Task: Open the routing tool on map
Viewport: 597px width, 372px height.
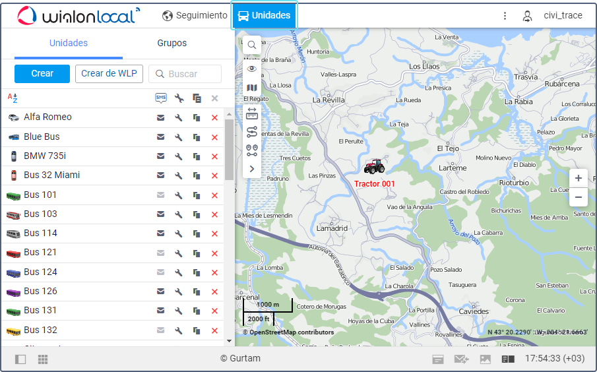Action: point(252,132)
